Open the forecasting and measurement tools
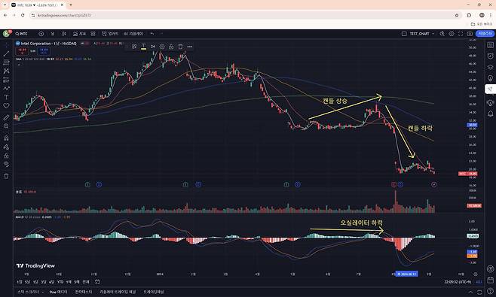This screenshot has width=496, height=297. pyautogui.click(x=6, y=80)
